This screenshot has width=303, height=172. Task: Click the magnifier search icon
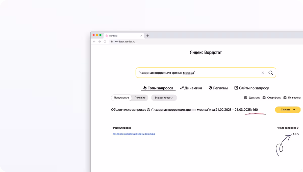pos(270,73)
